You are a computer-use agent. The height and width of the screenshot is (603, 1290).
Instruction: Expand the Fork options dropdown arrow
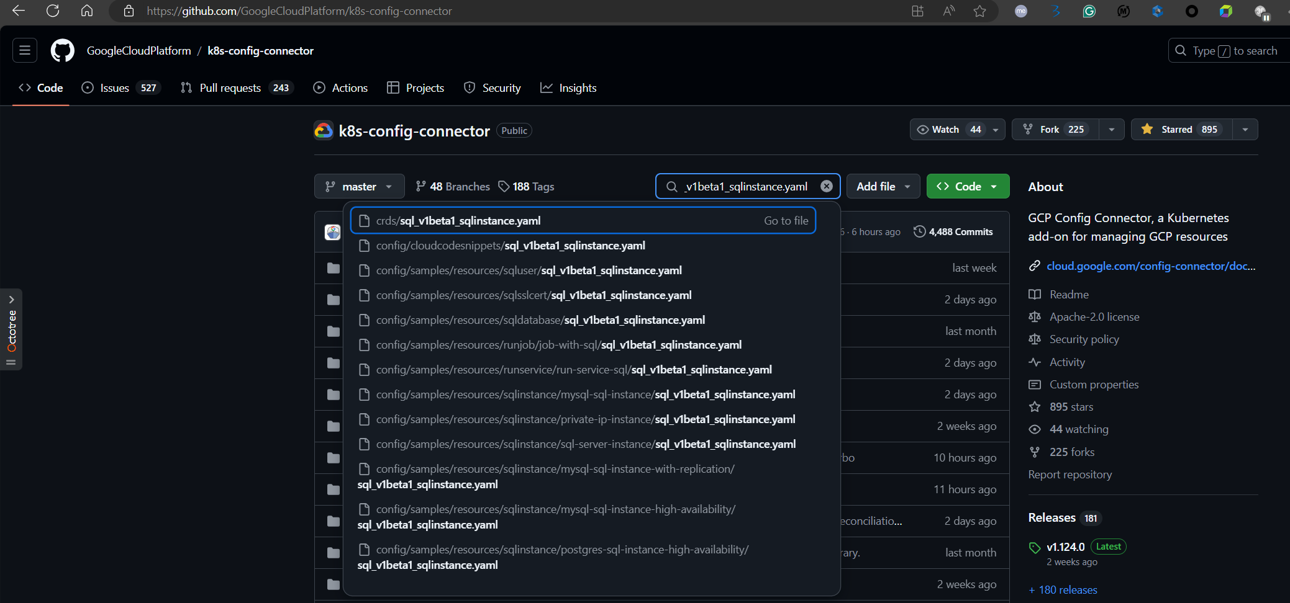[x=1111, y=129]
